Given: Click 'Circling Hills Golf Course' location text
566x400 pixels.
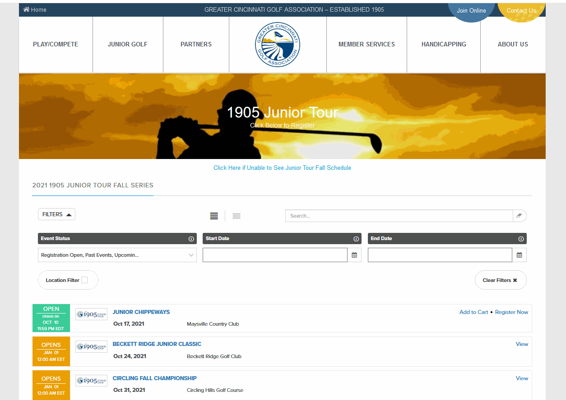Looking at the screenshot, I should 215,390.
